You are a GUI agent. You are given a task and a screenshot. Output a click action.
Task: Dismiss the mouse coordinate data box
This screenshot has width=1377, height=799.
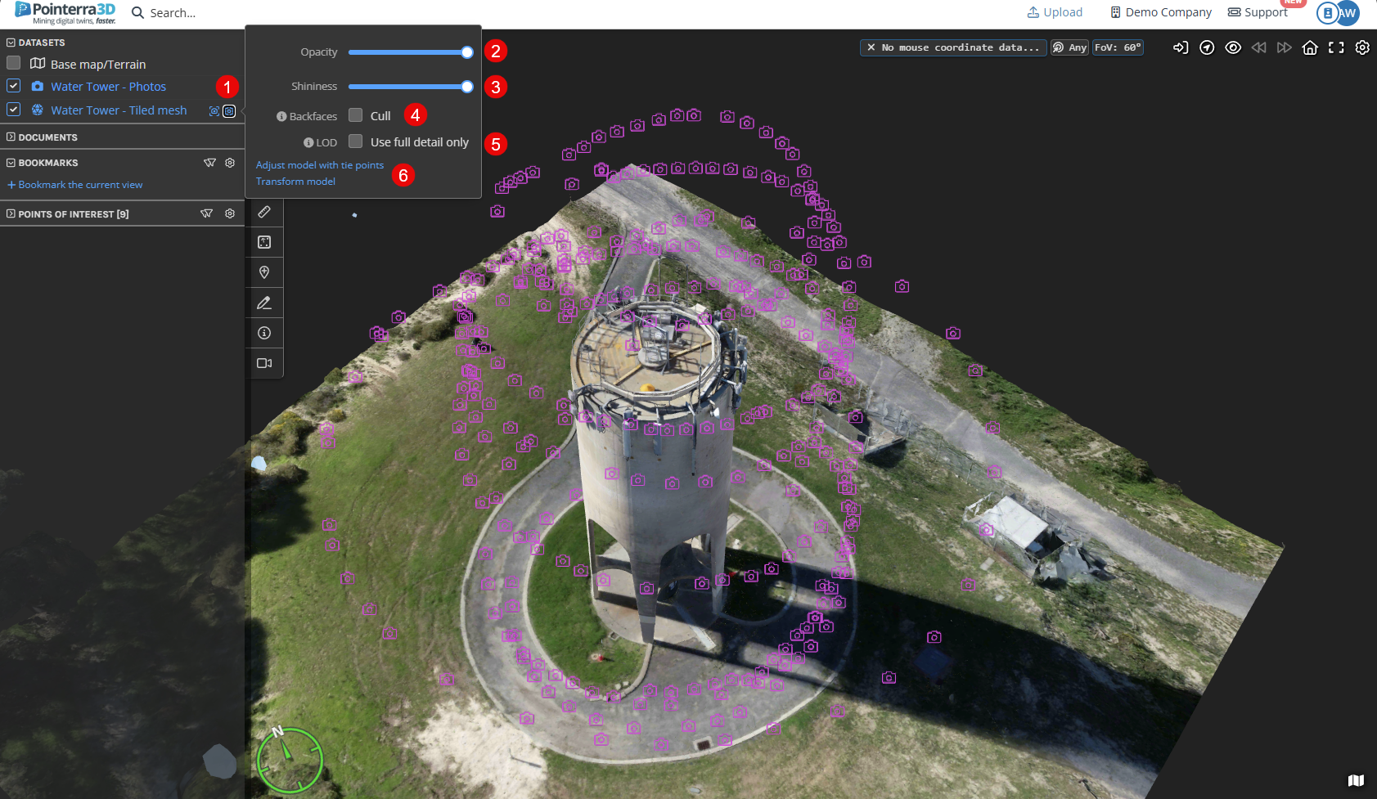tap(871, 47)
